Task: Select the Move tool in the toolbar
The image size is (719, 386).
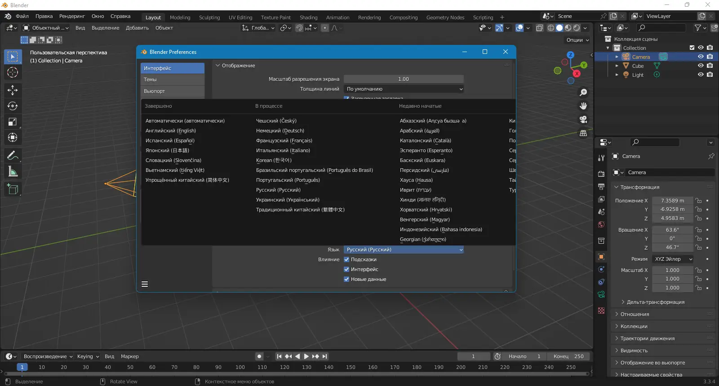Action: [x=13, y=90]
